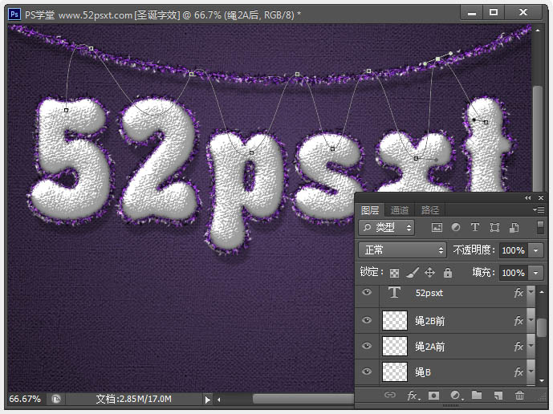
Task: Click the link layers icon
Action: tap(389, 395)
